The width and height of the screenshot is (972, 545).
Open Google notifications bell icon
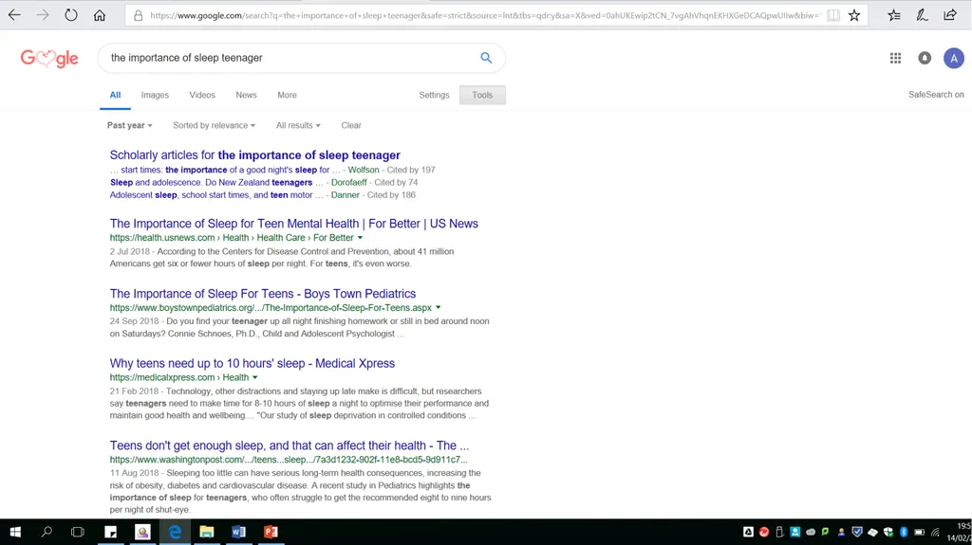[925, 58]
